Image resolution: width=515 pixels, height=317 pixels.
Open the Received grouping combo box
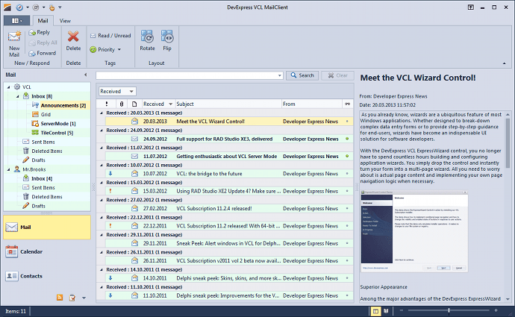click(117, 91)
